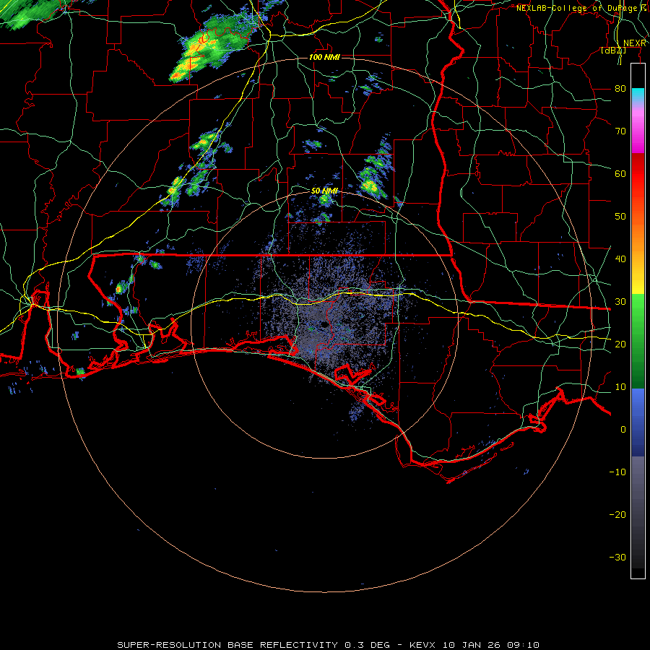Click the "100 NMI" range ring label

click(324, 57)
